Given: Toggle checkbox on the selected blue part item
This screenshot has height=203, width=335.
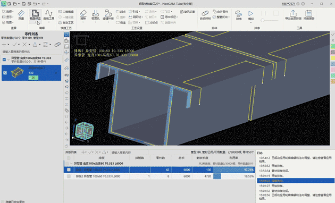Looking at the screenshot, I should (x=5, y=73).
